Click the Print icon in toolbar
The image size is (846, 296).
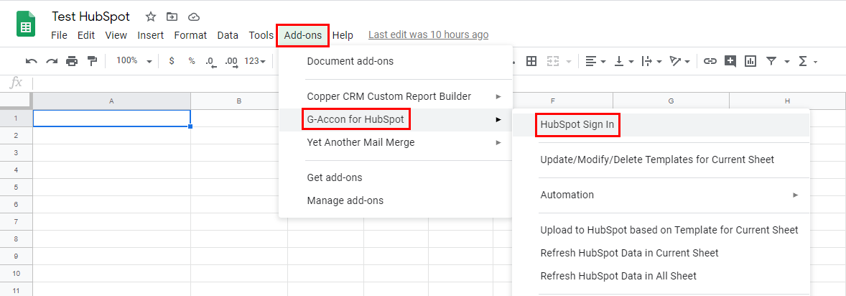[72, 61]
